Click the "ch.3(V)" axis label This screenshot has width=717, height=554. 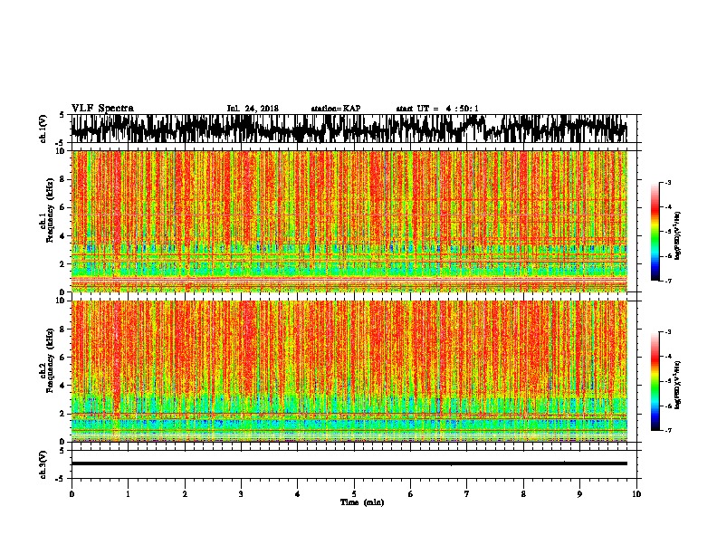tap(43, 464)
